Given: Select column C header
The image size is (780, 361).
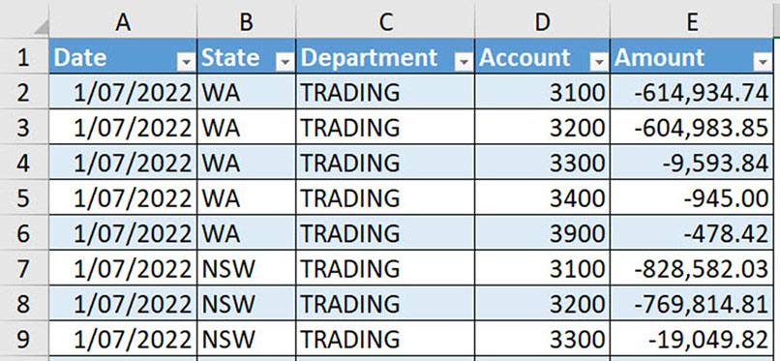Looking at the screenshot, I should (x=385, y=22).
